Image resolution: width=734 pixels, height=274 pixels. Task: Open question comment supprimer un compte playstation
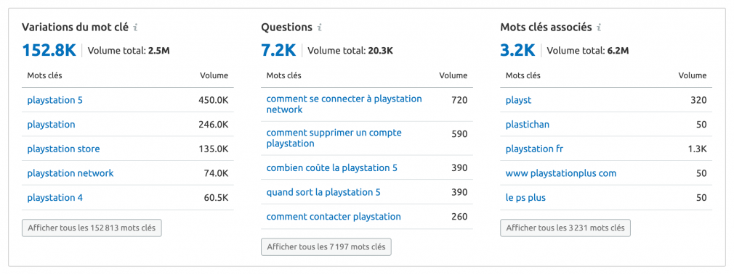(x=334, y=138)
